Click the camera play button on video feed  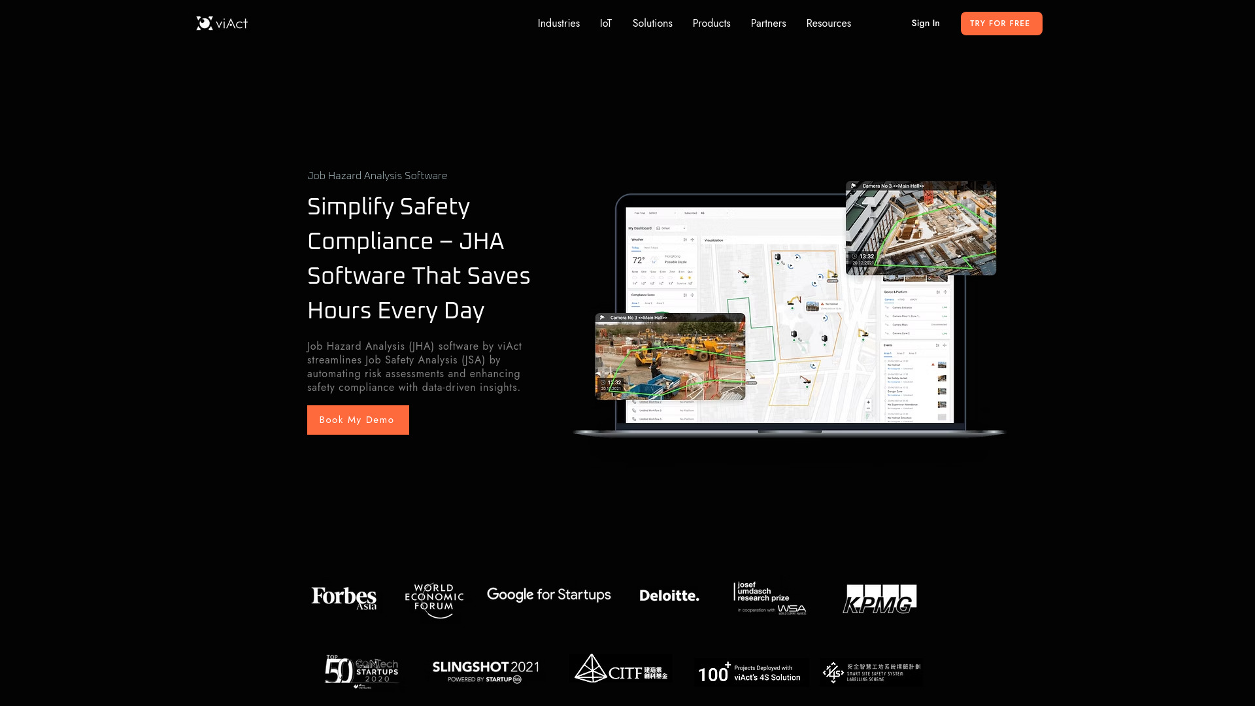[x=603, y=318]
